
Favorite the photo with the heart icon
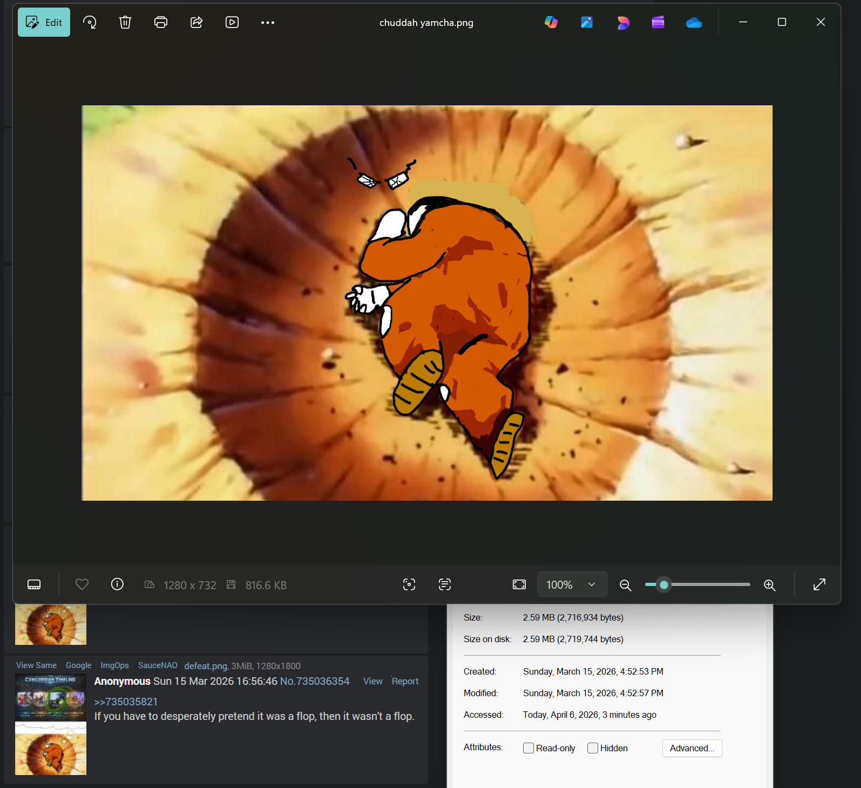tap(82, 584)
